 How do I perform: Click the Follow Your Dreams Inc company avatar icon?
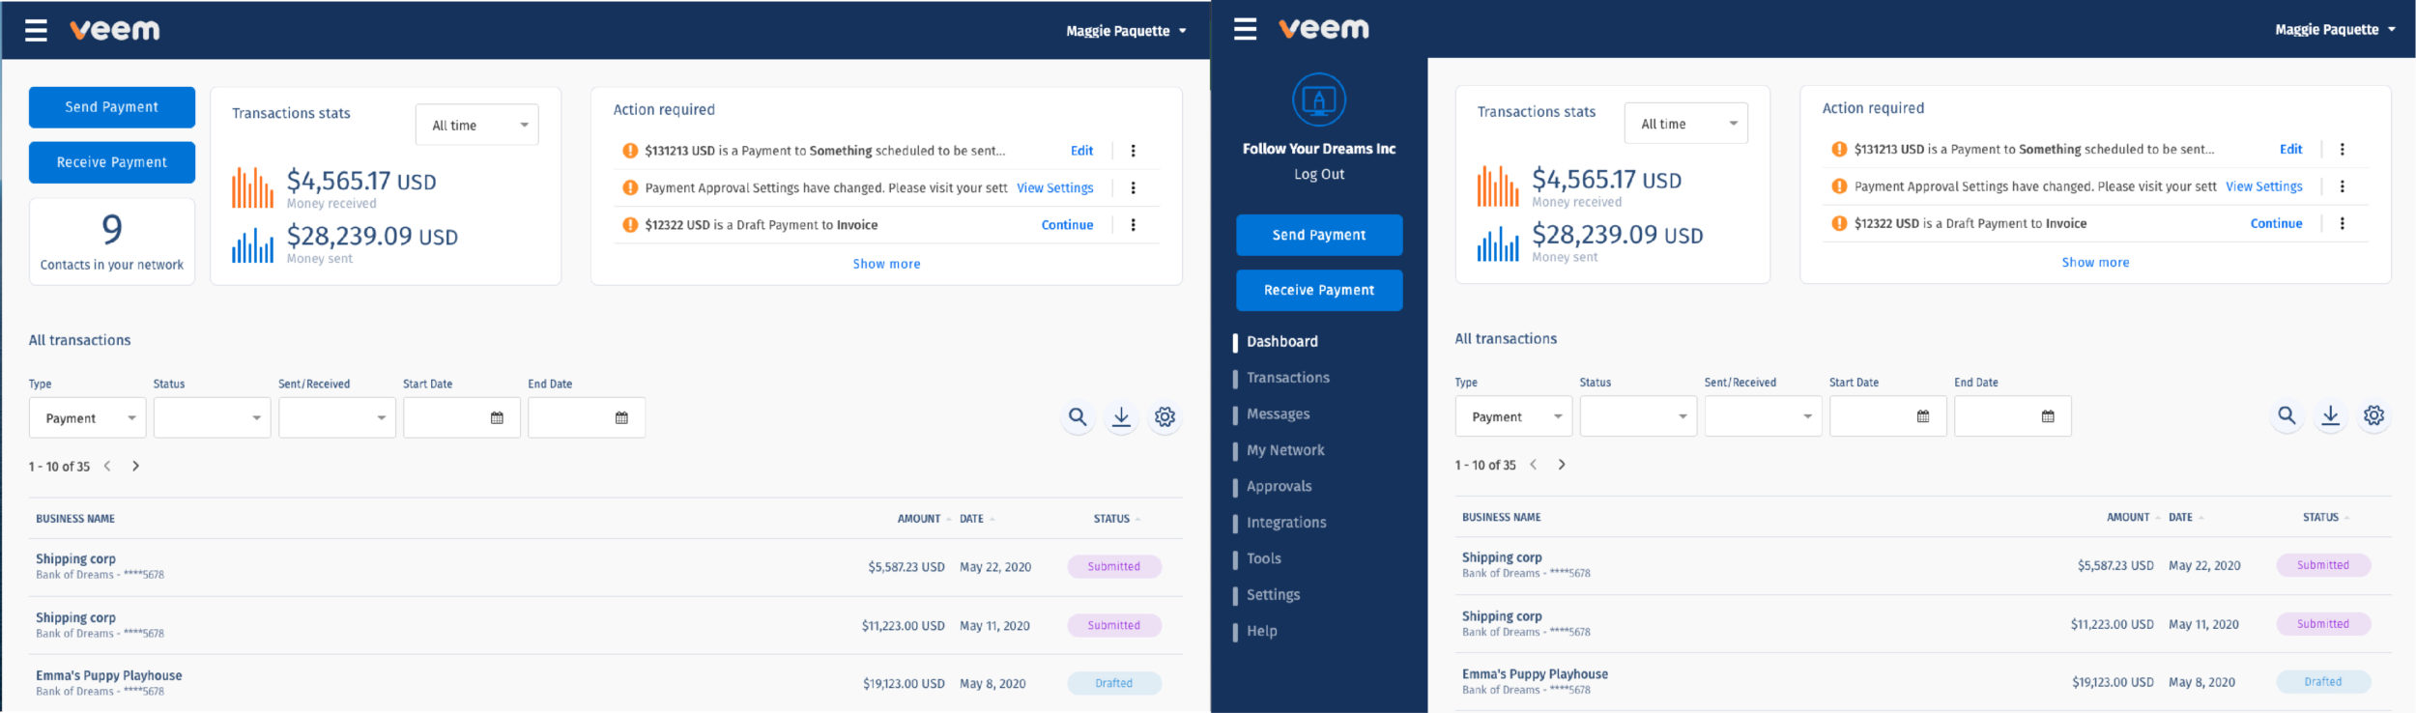pos(1319,100)
